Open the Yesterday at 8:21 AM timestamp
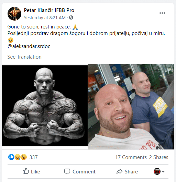 45,17
